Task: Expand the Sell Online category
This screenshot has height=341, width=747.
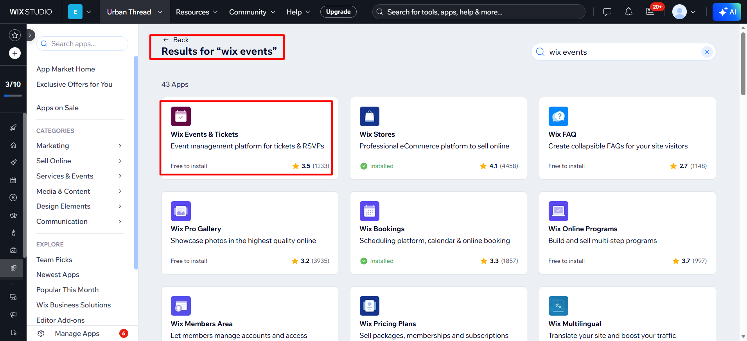Action: tap(80, 161)
